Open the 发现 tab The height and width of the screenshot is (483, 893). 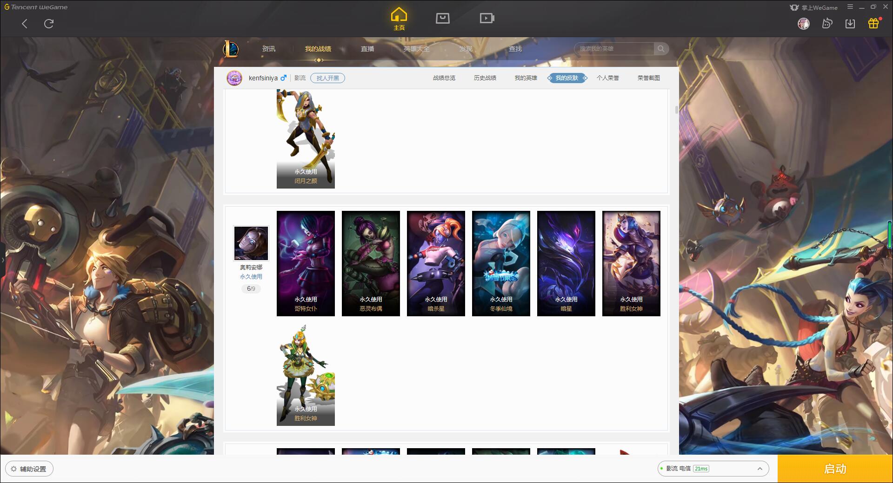point(466,49)
